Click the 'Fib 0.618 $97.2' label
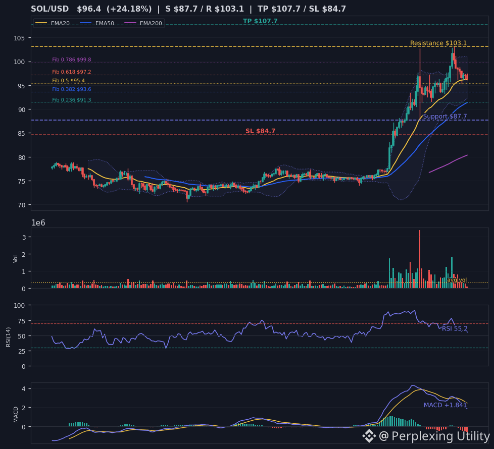Screen dimensions: 494x449 [x=72, y=72]
